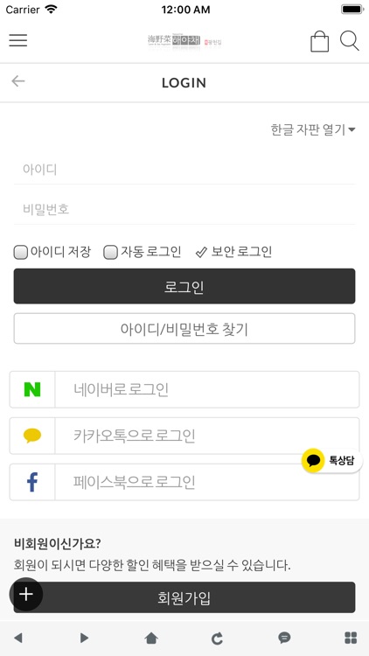Tap the yellow KakaoTalk bubble icon
369x656 pixels.
[32, 436]
